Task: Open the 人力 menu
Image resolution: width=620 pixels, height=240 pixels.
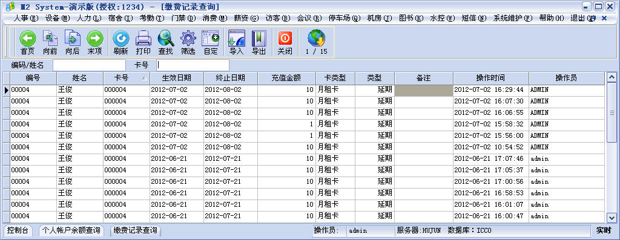Action: point(89,19)
